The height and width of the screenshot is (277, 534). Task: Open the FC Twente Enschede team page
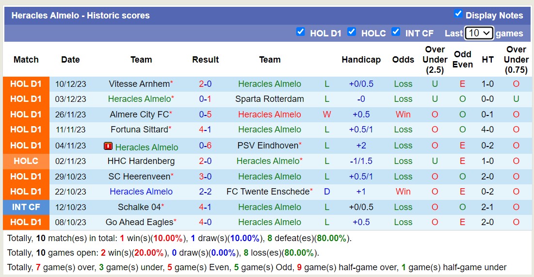pyautogui.click(x=268, y=192)
